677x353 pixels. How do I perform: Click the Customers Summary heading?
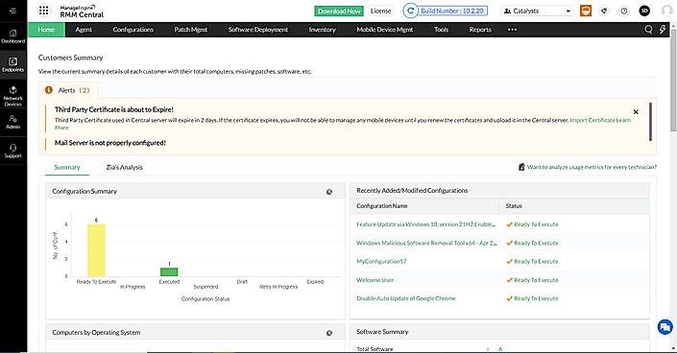(x=70, y=58)
